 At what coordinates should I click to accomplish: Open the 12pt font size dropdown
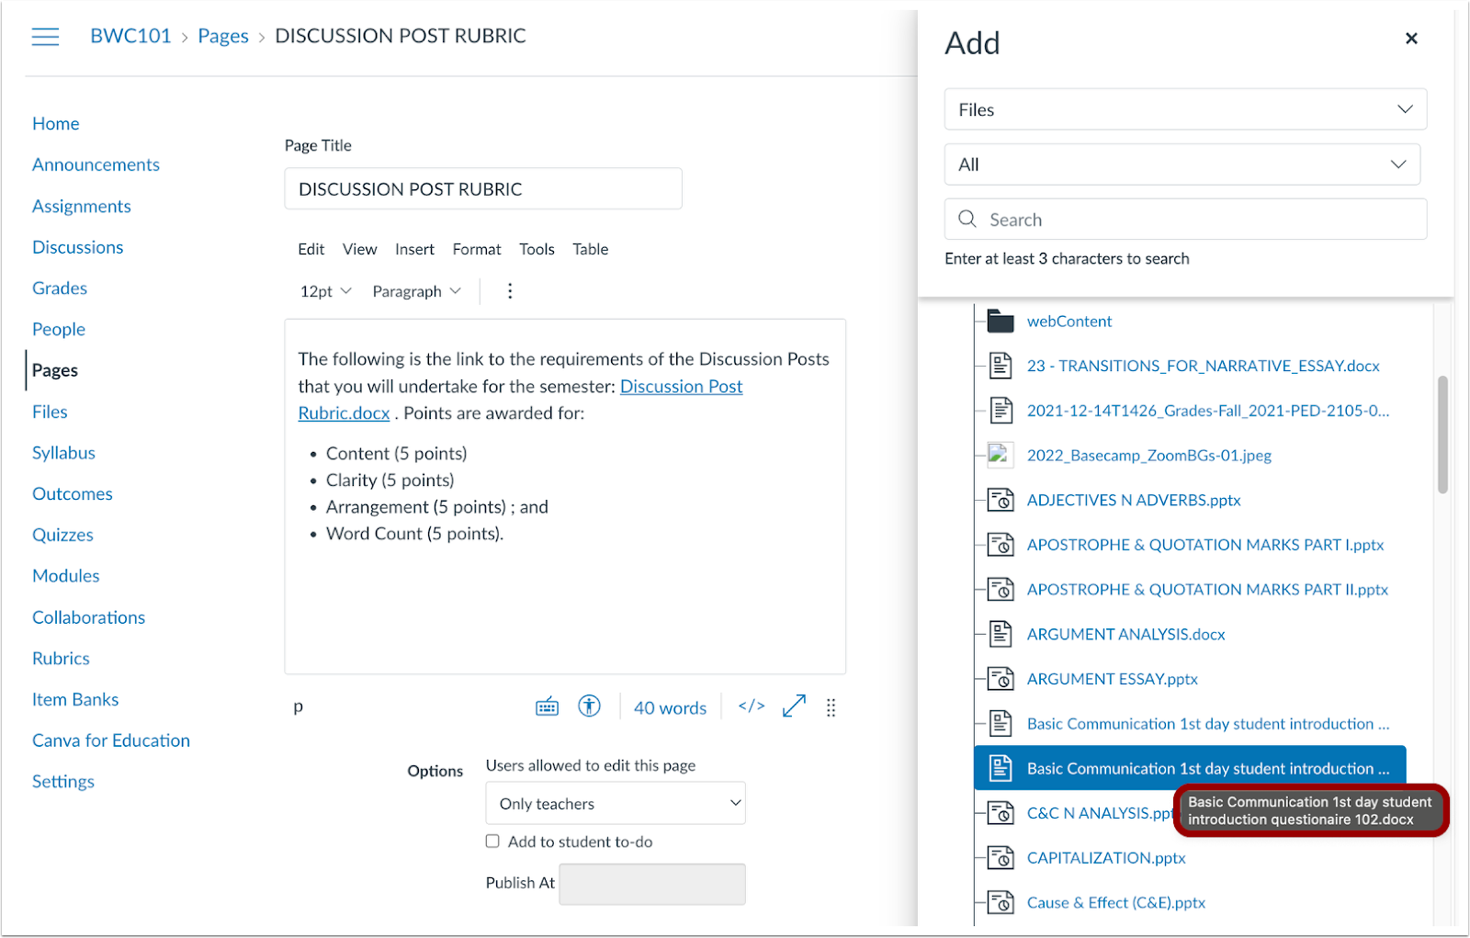pos(325,291)
